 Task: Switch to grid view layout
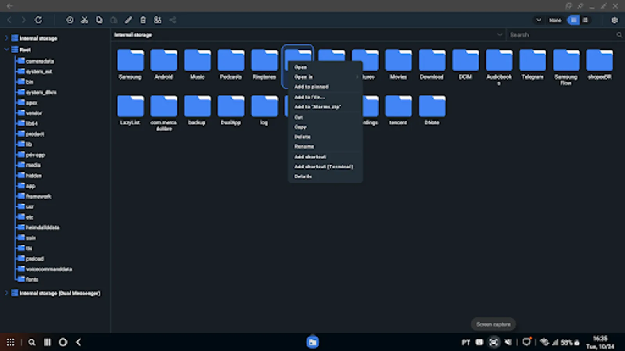[573, 20]
